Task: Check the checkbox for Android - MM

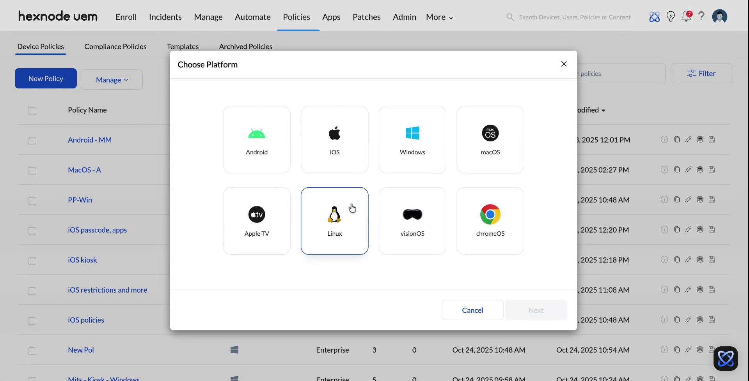Action: 32,141
